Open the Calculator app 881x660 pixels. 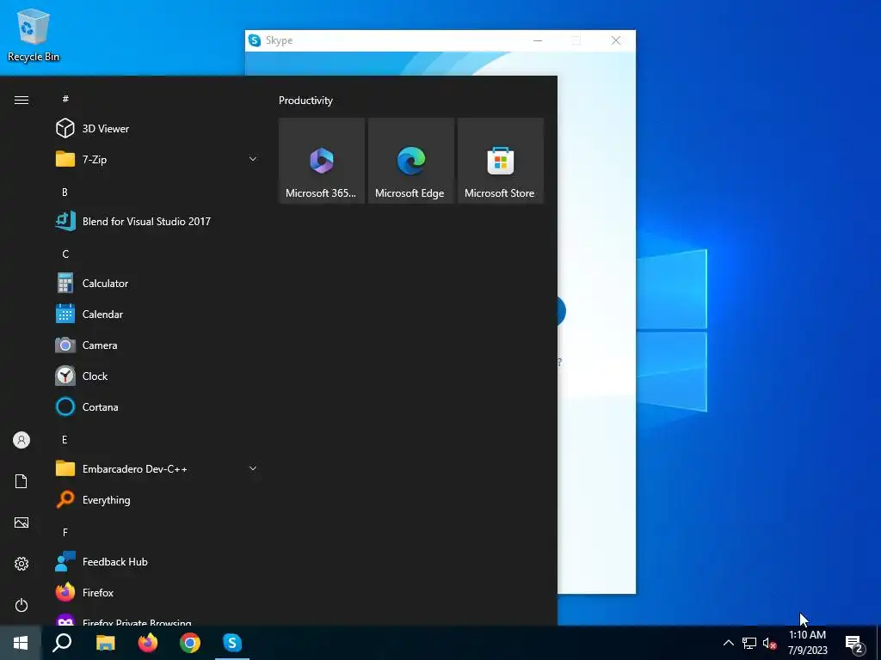[157, 284]
